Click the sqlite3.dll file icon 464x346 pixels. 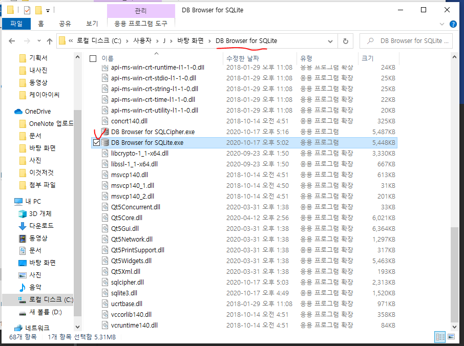(x=105, y=293)
